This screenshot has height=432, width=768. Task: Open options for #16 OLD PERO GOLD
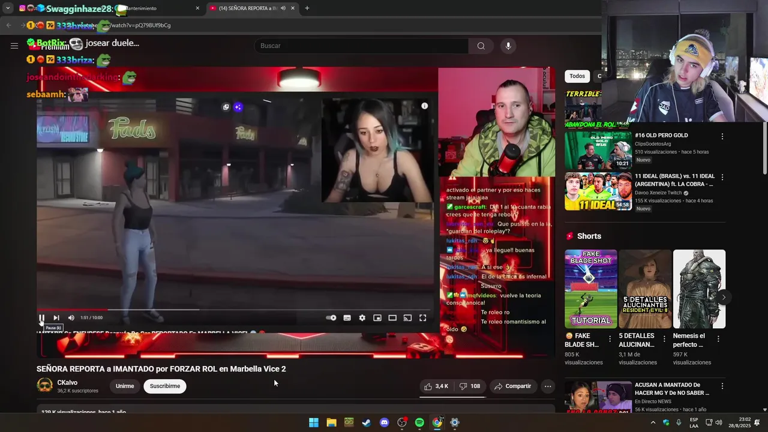[722, 136]
